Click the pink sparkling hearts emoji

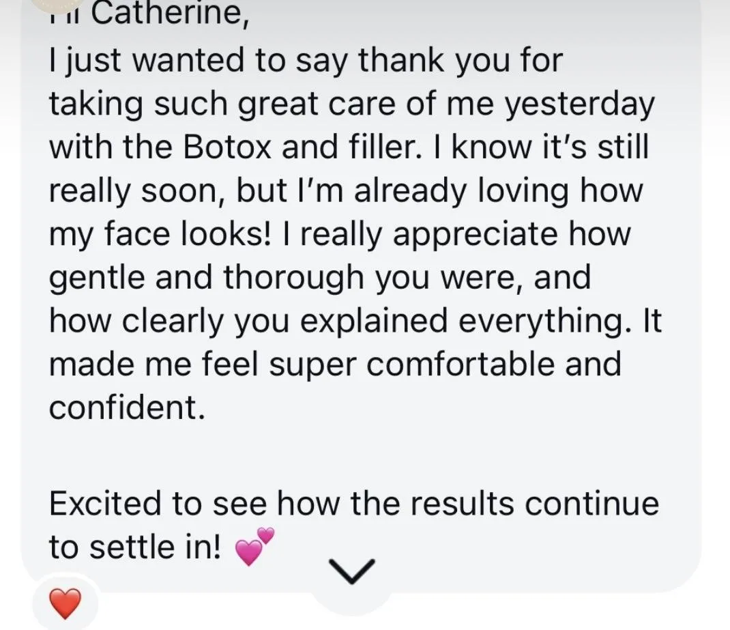click(x=254, y=547)
